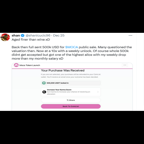Click the blue verified badge next to shan
Image resolution: width=144 pixels, height=144 pixels.
pyautogui.click(x=23, y=35)
